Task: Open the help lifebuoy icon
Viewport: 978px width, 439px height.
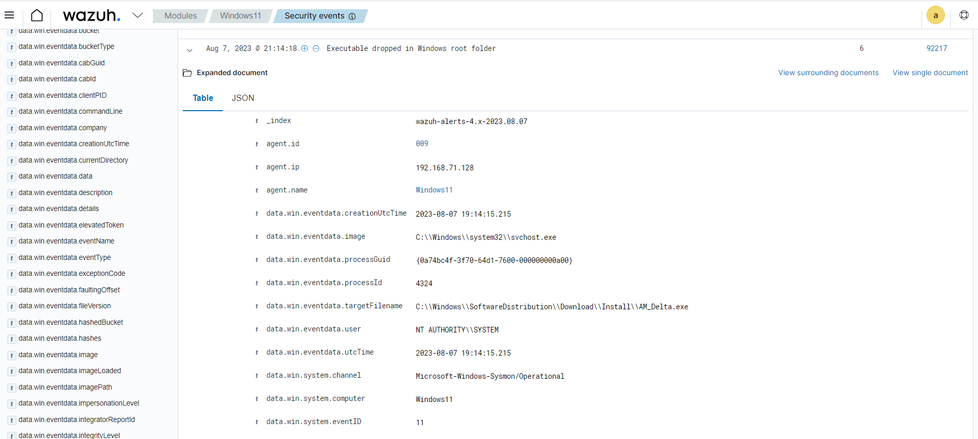Action: pyautogui.click(x=964, y=15)
